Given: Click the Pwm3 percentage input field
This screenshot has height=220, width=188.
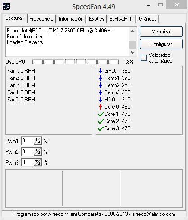Looking at the screenshot, I should pos(28,162).
